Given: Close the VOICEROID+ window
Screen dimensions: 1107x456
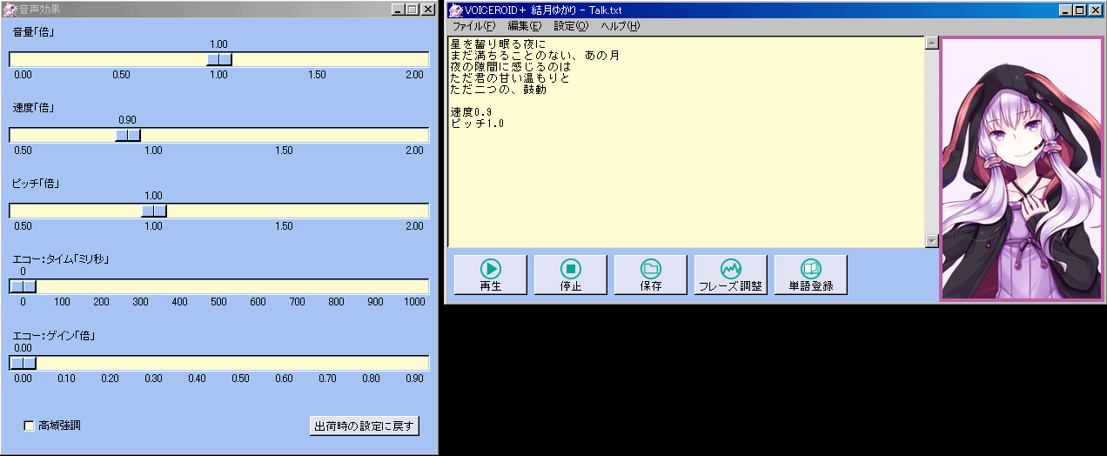Looking at the screenshot, I should (1096, 10).
